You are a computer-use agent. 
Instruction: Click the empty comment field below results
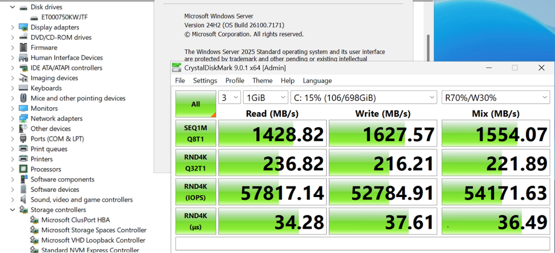tap(362, 245)
